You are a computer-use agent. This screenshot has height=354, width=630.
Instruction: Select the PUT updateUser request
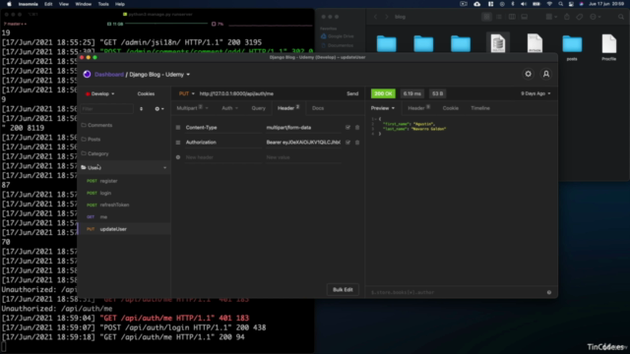pyautogui.click(x=124, y=229)
